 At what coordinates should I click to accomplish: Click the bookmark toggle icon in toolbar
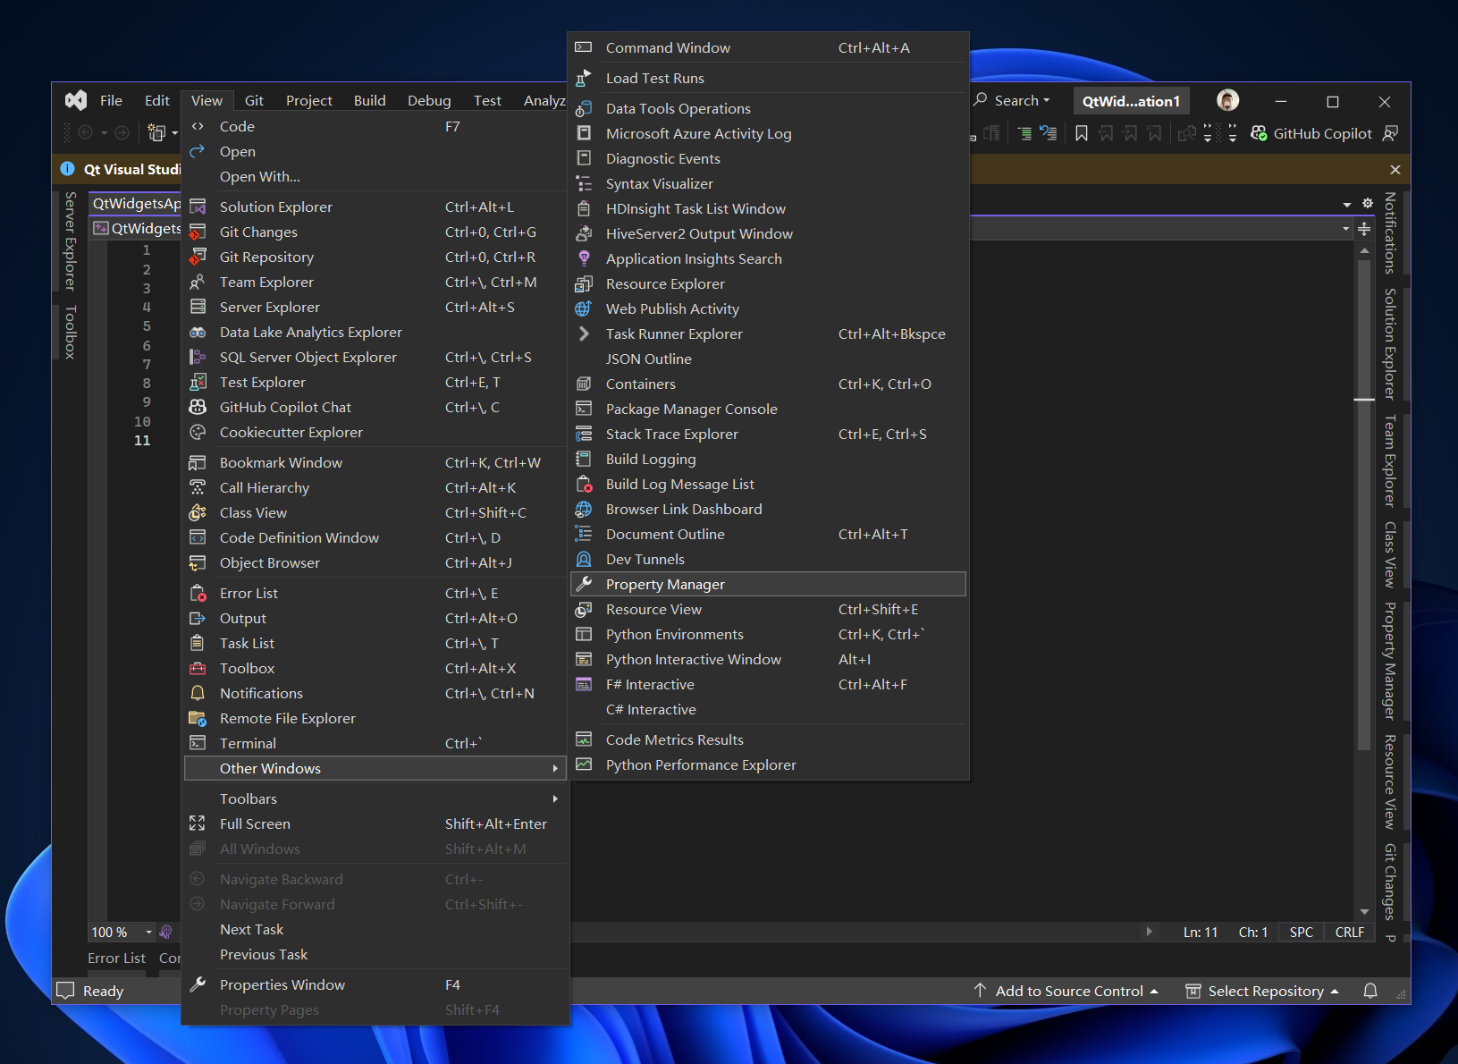point(1081,133)
